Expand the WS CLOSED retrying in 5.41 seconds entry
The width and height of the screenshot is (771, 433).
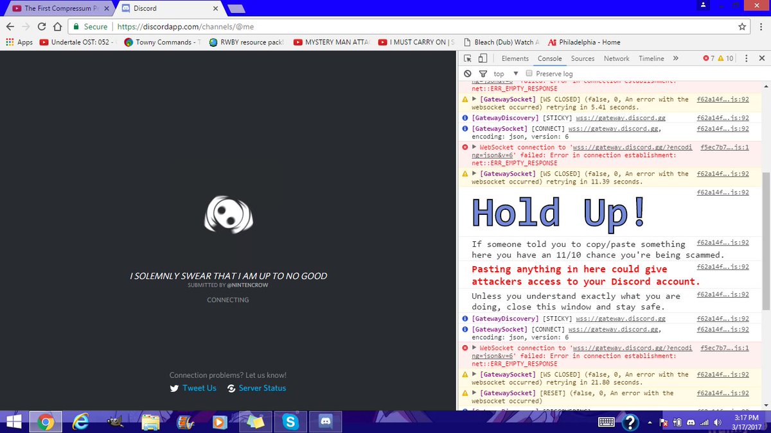(474, 99)
